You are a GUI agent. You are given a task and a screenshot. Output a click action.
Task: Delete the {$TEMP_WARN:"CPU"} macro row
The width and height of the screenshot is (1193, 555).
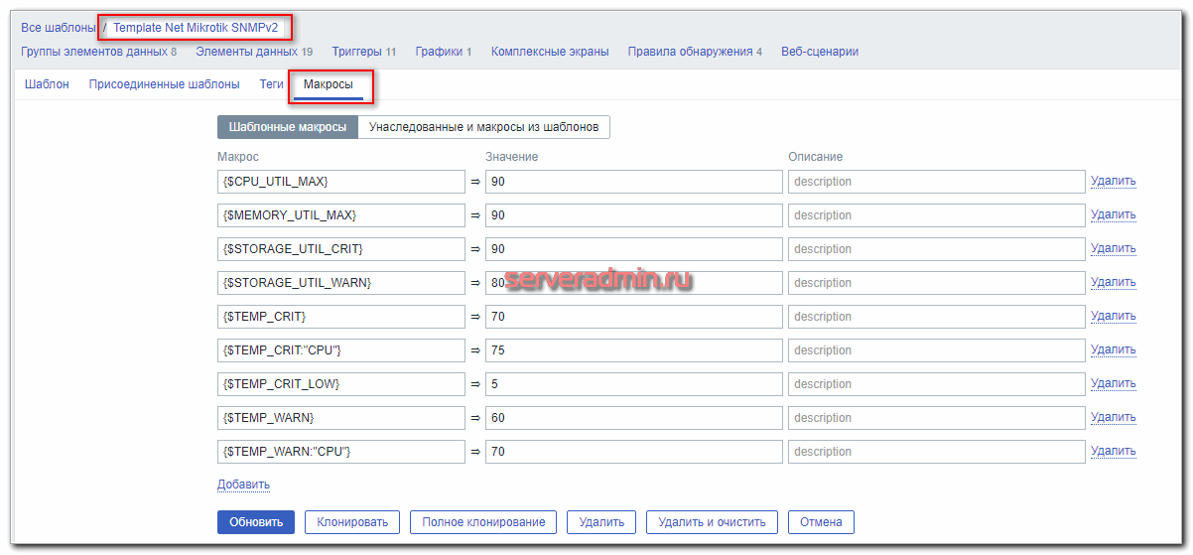click(1113, 452)
